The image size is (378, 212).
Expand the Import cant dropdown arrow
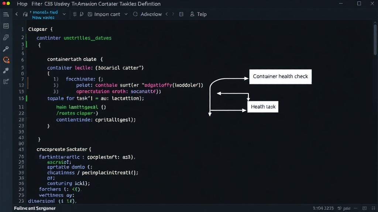click(x=126, y=14)
